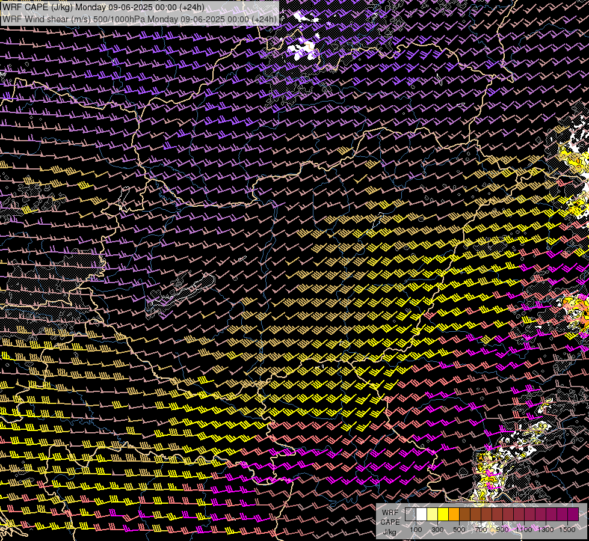This screenshot has width=589, height=541.
Task: Click the '700' legend value
Action: [x=481, y=530]
